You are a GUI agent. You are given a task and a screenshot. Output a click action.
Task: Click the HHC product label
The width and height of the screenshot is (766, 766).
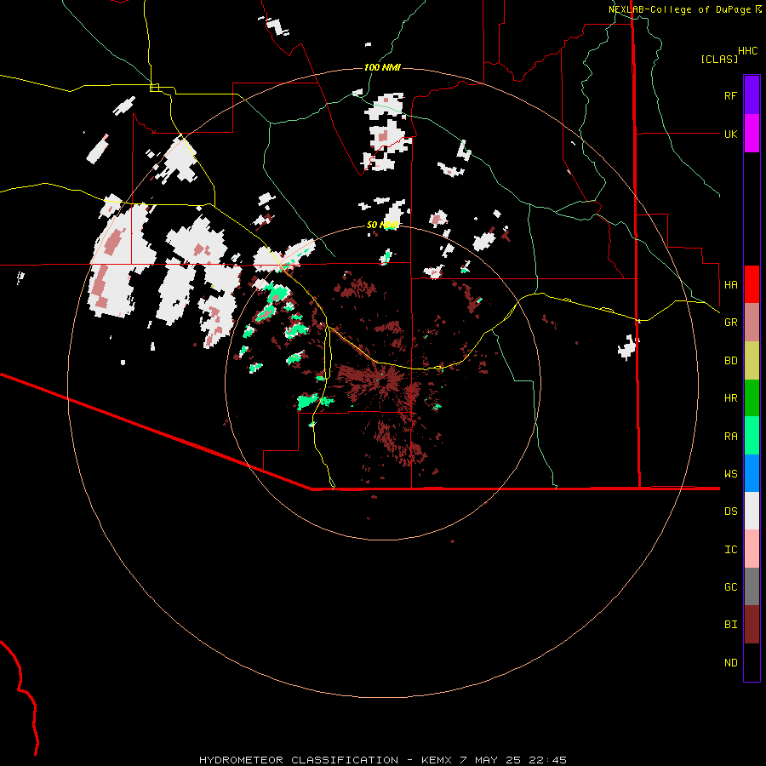(747, 50)
